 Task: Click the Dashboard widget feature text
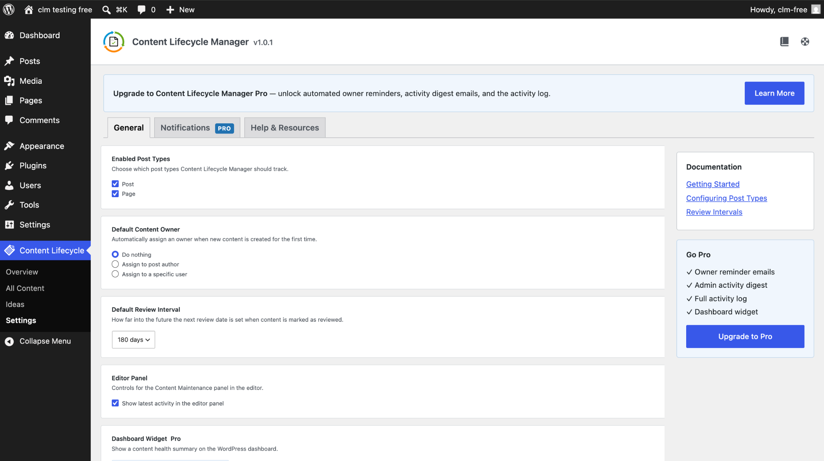pyautogui.click(x=726, y=312)
